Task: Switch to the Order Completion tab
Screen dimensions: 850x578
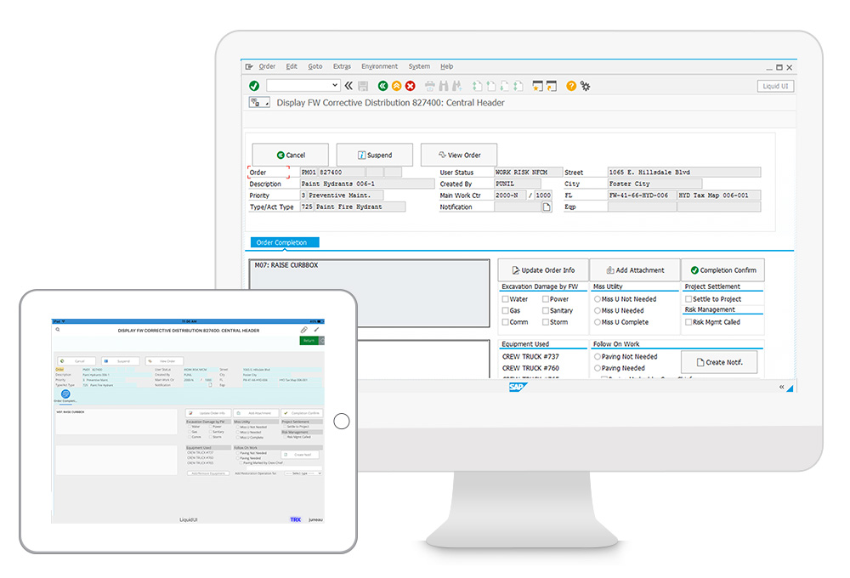Action: [281, 243]
